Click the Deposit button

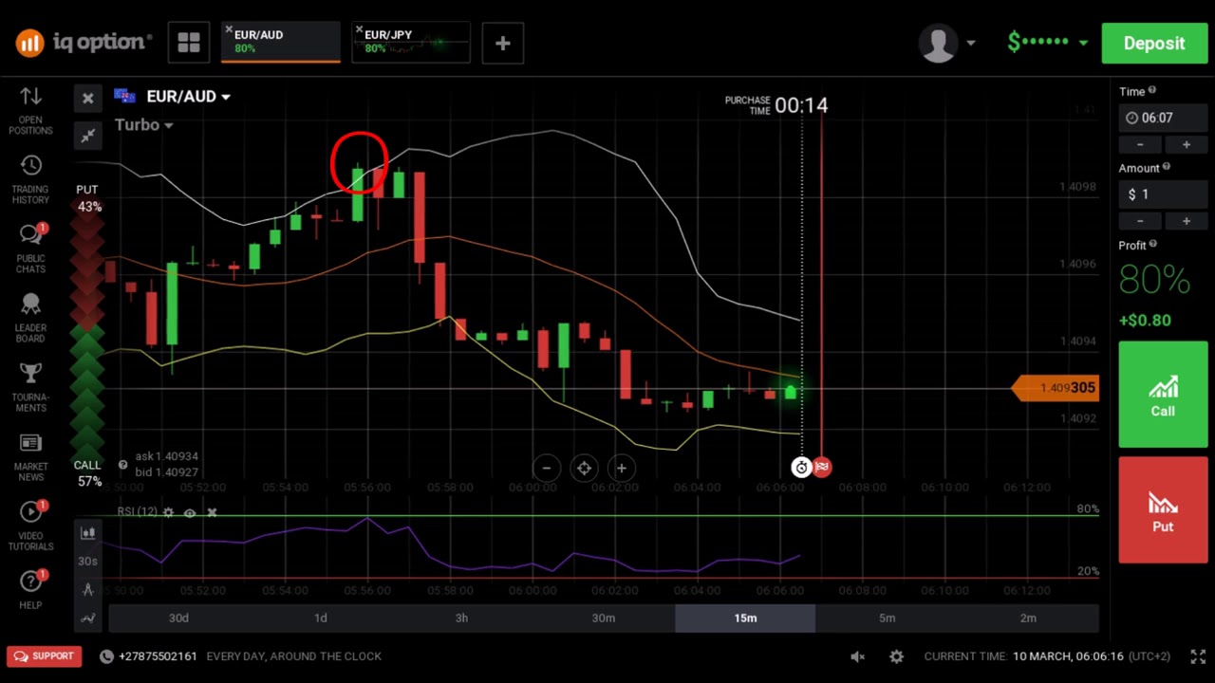[x=1154, y=43]
